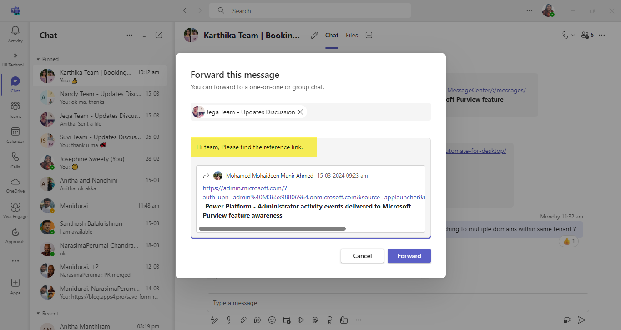
Task: Open the Filter chats icon
Action: (144, 35)
